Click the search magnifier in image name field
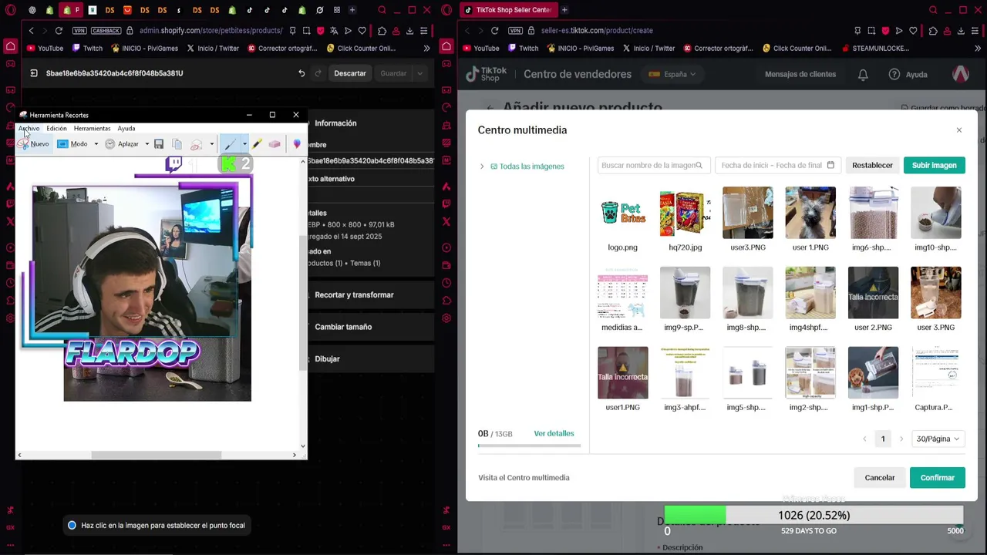 (699, 165)
